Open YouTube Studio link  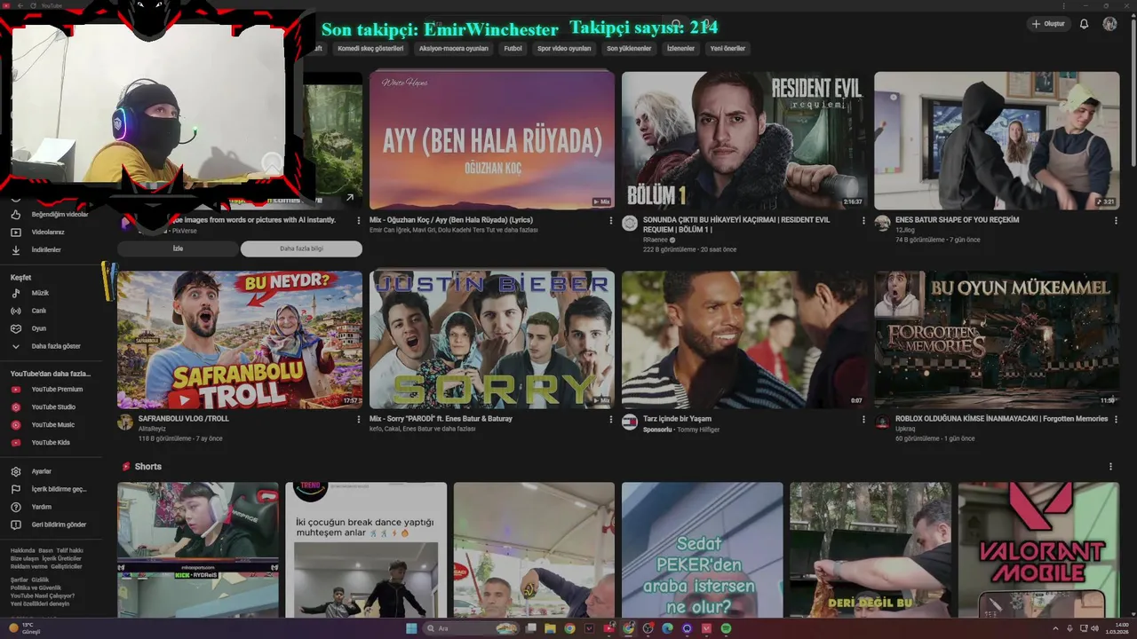(x=53, y=406)
